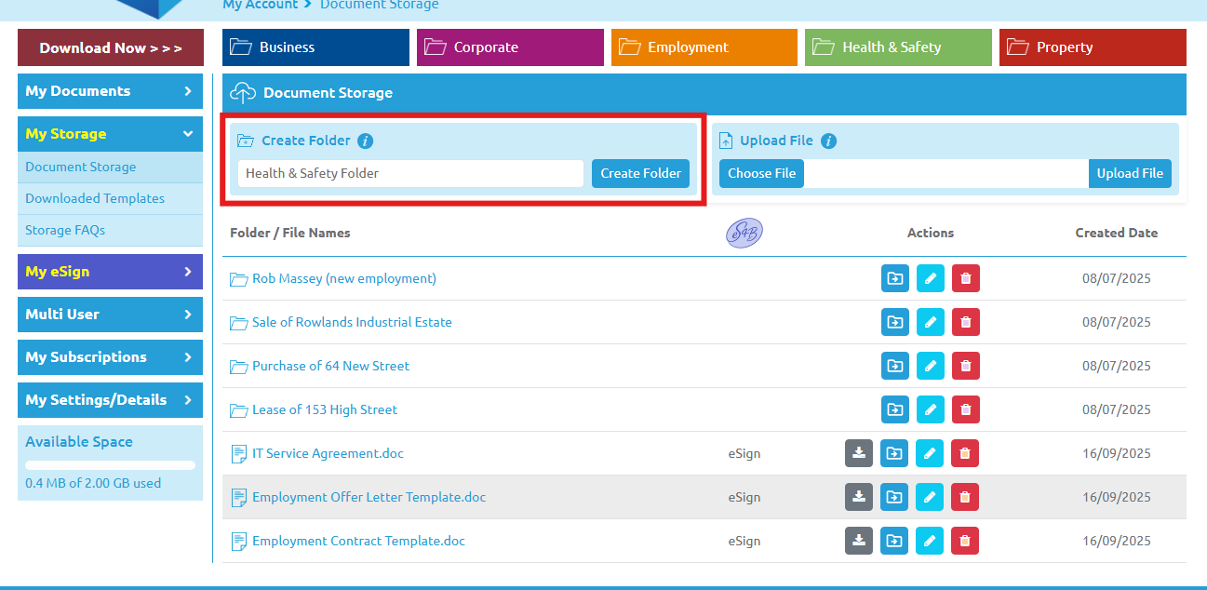Edit Employment Offer Letter Template.doc name
The image size is (1207, 590).
930,497
